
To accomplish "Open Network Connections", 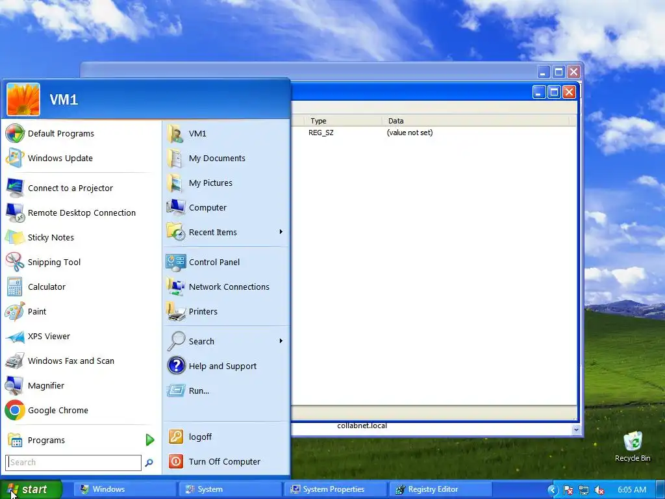I will tap(225, 287).
